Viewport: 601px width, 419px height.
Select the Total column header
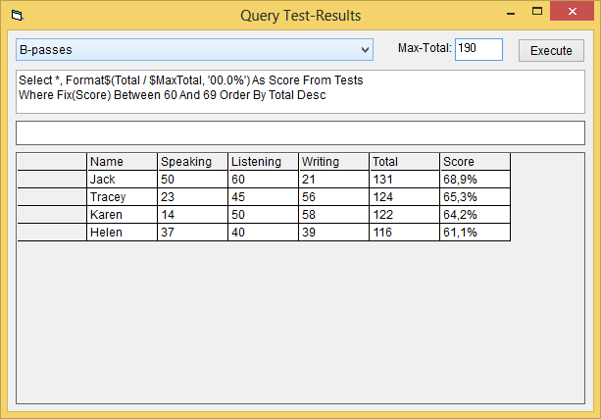pyautogui.click(x=405, y=162)
